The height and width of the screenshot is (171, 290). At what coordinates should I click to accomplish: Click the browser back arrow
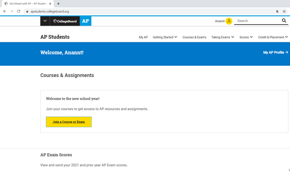(5, 11)
